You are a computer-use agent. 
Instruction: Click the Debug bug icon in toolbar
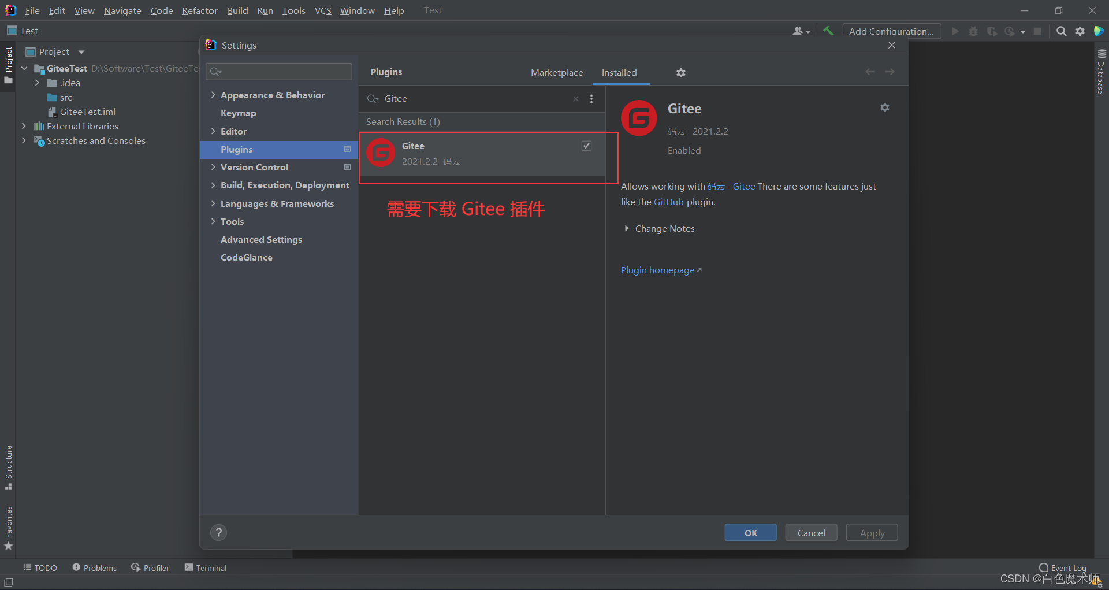click(x=973, y=31)
